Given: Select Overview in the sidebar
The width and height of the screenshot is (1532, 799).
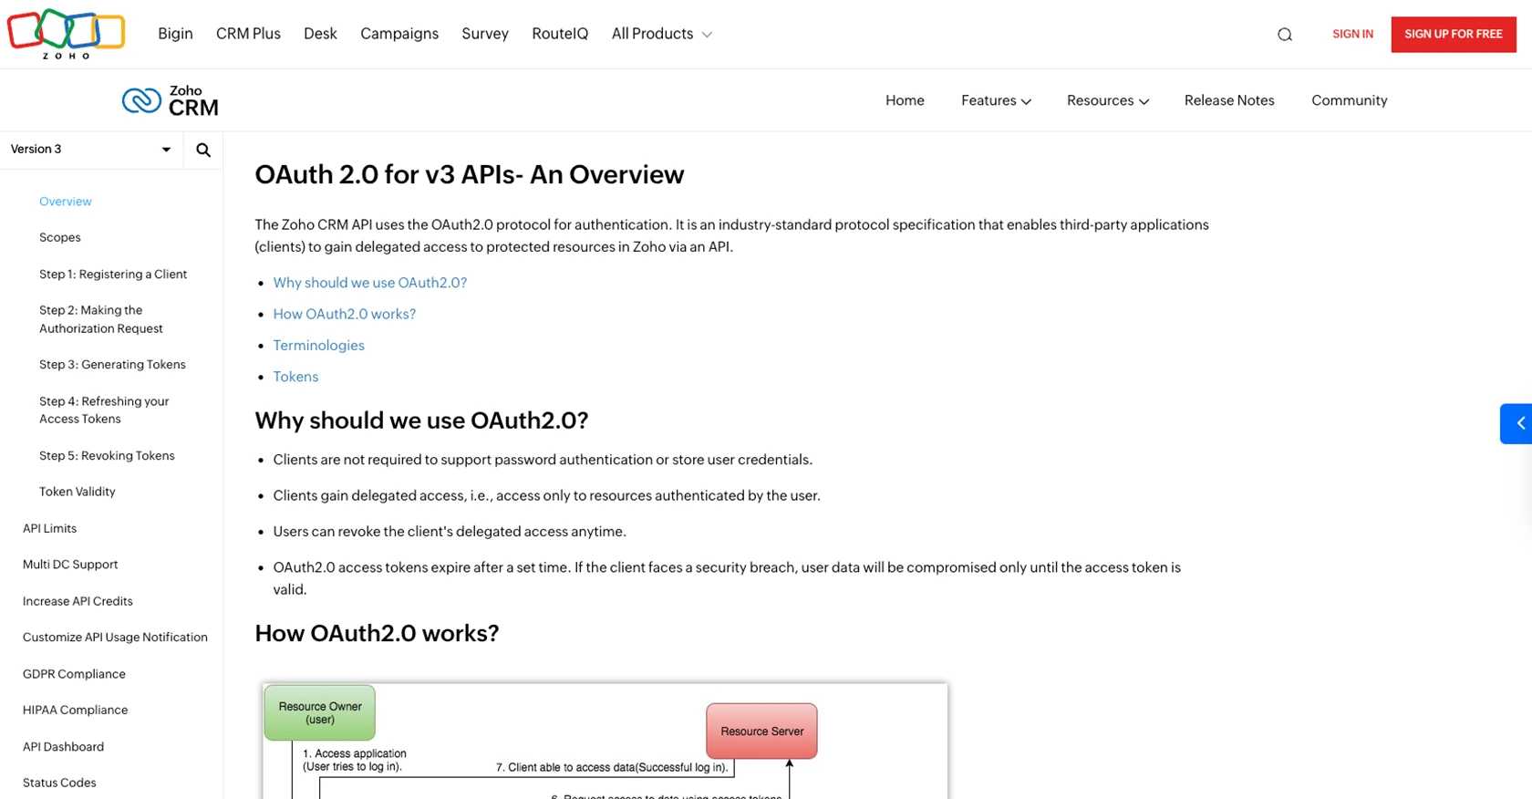Looking at the screenshot, I should click(66, 202).
